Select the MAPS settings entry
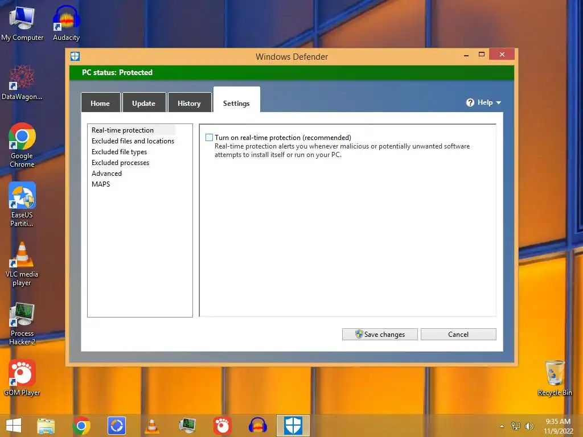 tap(101, 184)
